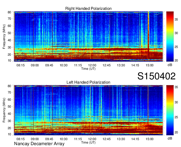
Task: Click the left-handed polarization spectrogram image
Action: pyautogui.click(x=88, y=110)
